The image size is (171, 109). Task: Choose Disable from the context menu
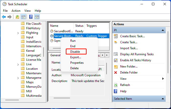pos(75,52)
